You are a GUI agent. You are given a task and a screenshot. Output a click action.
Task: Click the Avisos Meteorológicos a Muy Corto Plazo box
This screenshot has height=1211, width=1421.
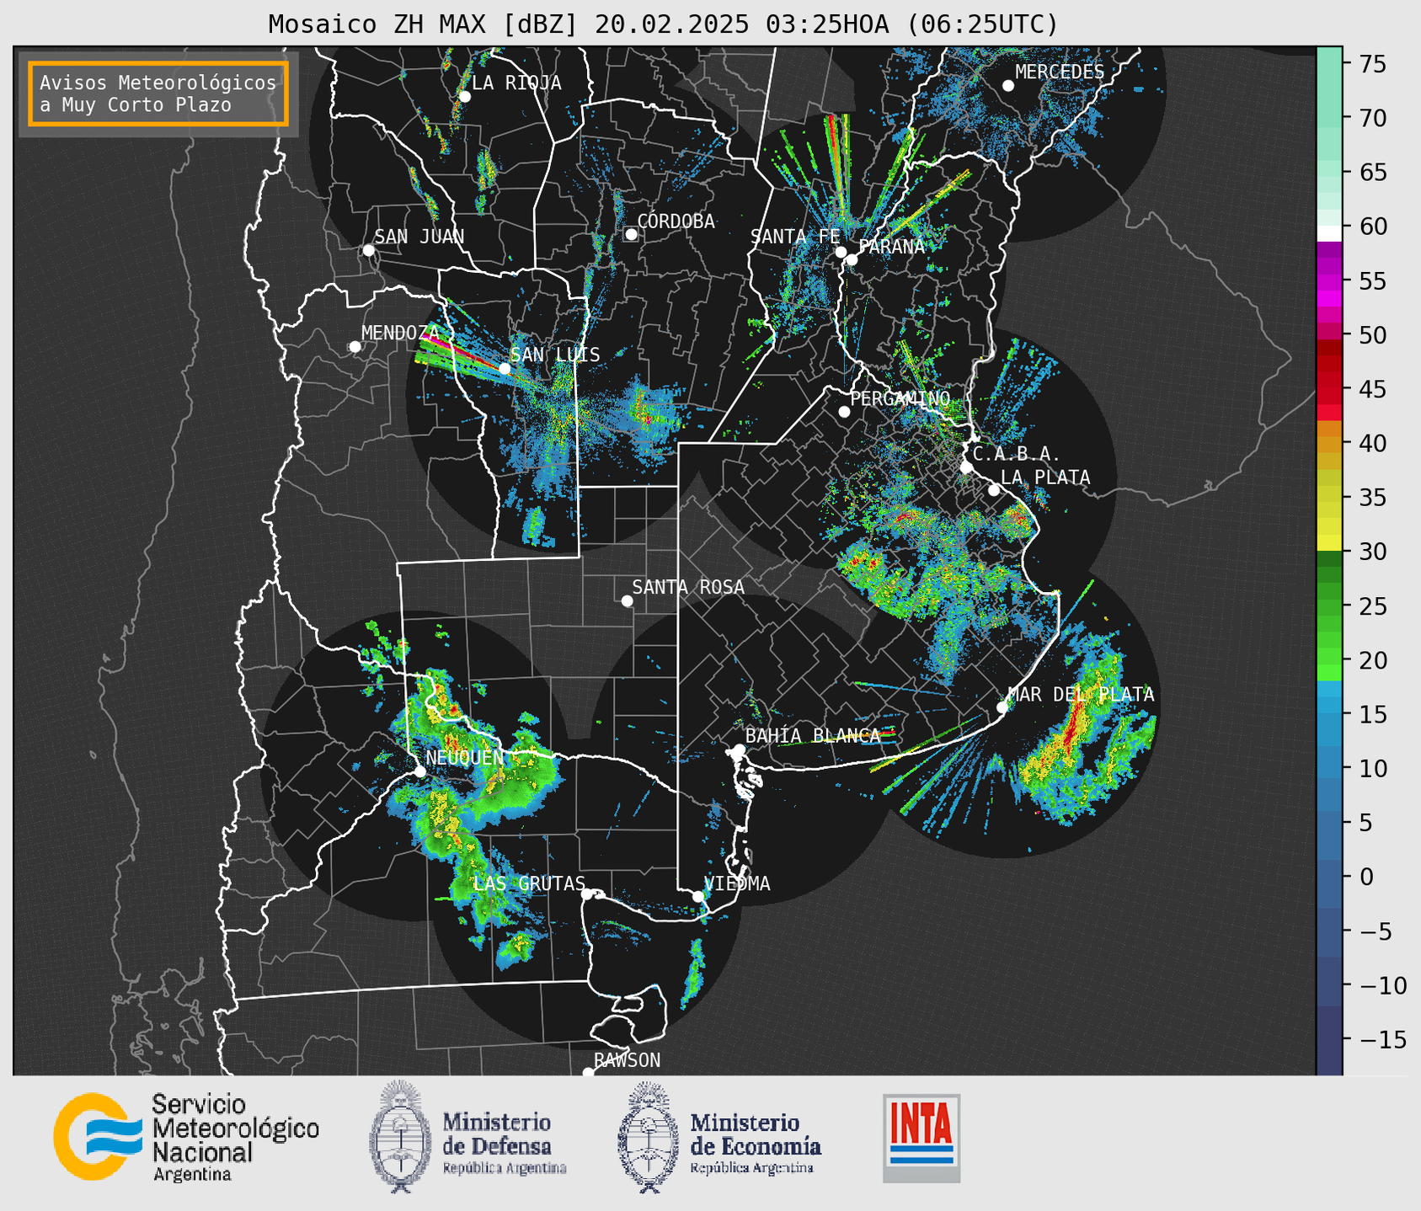158,93
